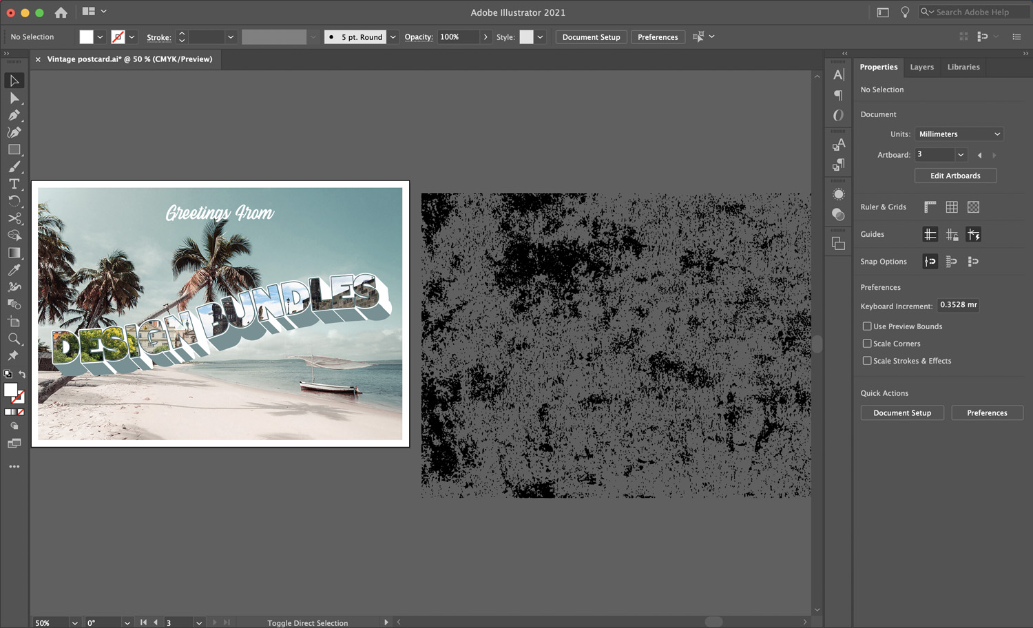Enable Use Preview Bounds checkbox
1033x628 pixels.
(867, 326)
